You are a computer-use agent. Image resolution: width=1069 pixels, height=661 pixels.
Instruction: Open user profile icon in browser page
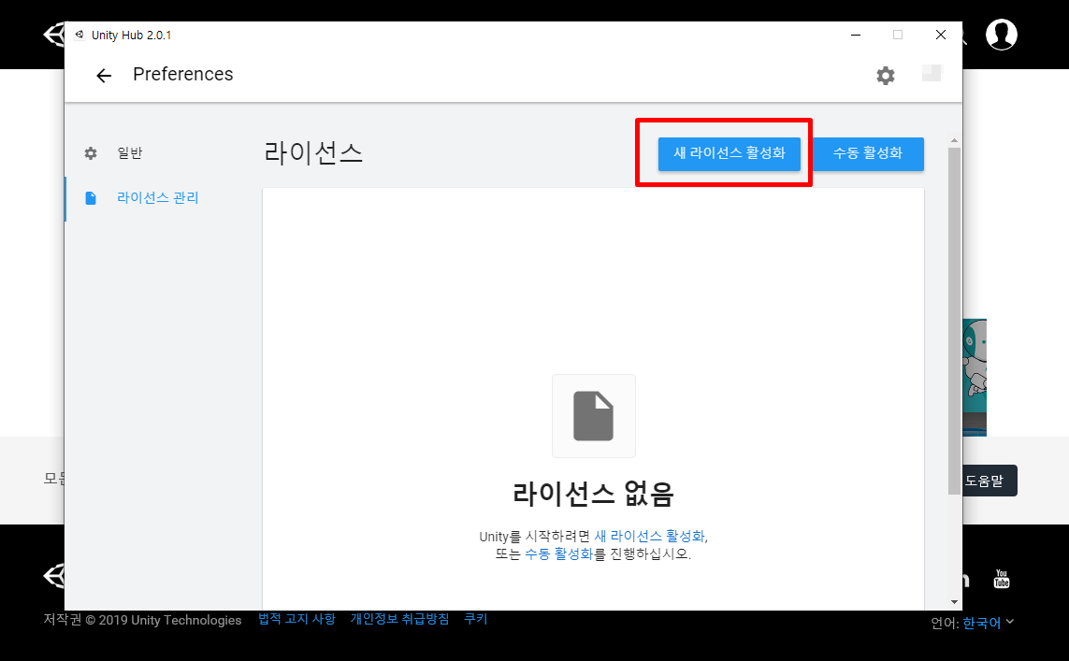point(1001,34)
